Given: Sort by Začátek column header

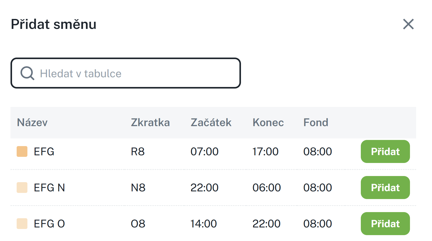Looking at the screenshot, I should point(211,123).
